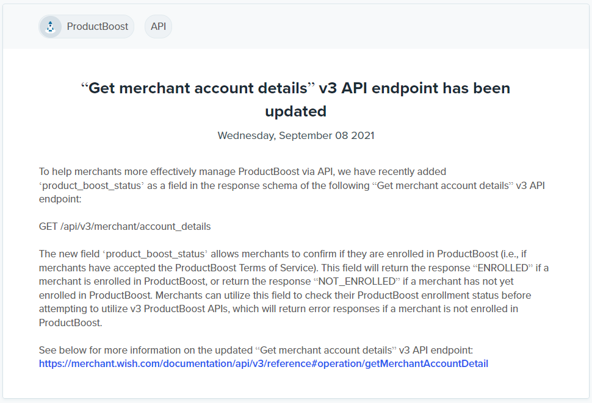Click the lone word 'endpoint:' ending the first paragraph
Image resolution: width=592 pixels, height=403 pixels.
[60, 199]
